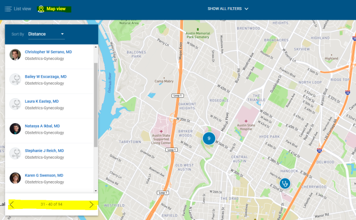Viewport: 356px width, 220px height.
Task: Go to next page of results arrow
Action: (x=91, y=205)
